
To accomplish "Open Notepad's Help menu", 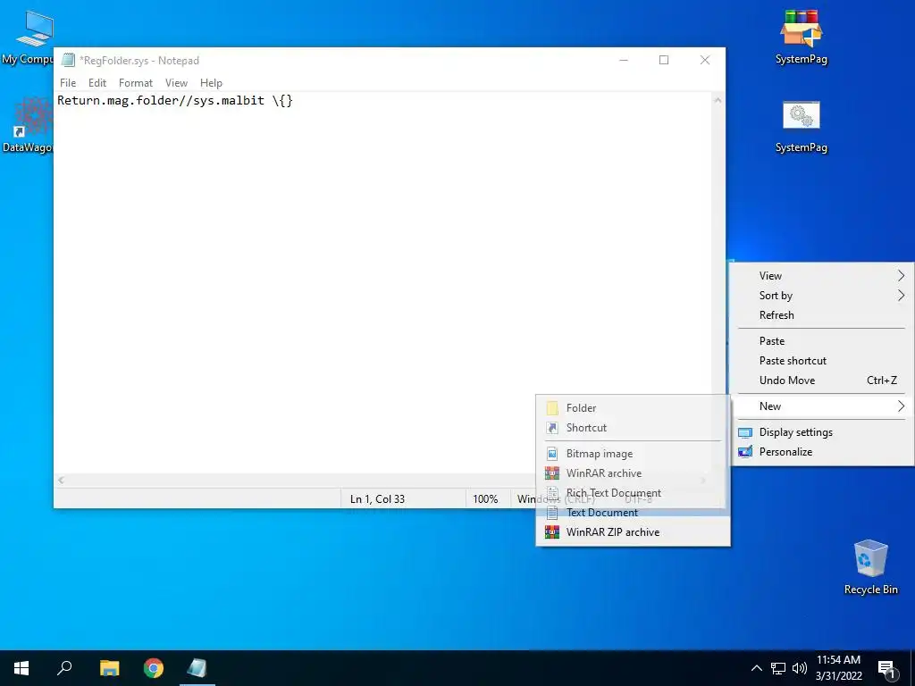I will [x=211, y=83].
